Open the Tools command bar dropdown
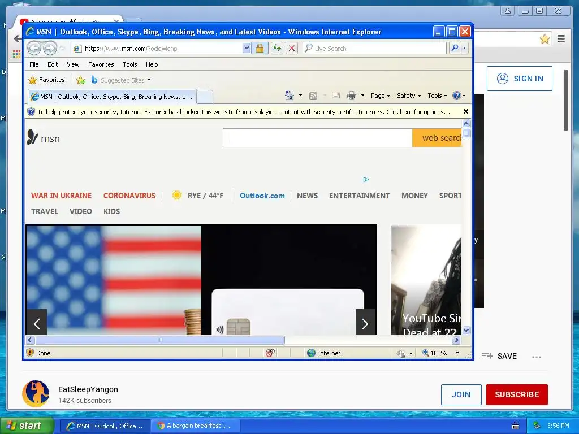This screenshot has height=434, width=579. pyautogui.click(x=437, y=96)
